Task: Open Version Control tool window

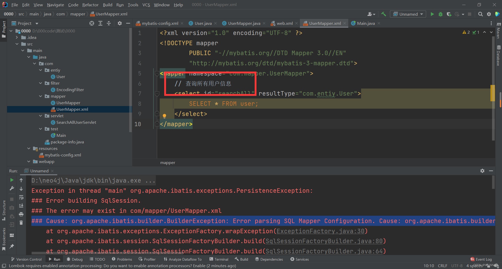Action: (26, 259)
